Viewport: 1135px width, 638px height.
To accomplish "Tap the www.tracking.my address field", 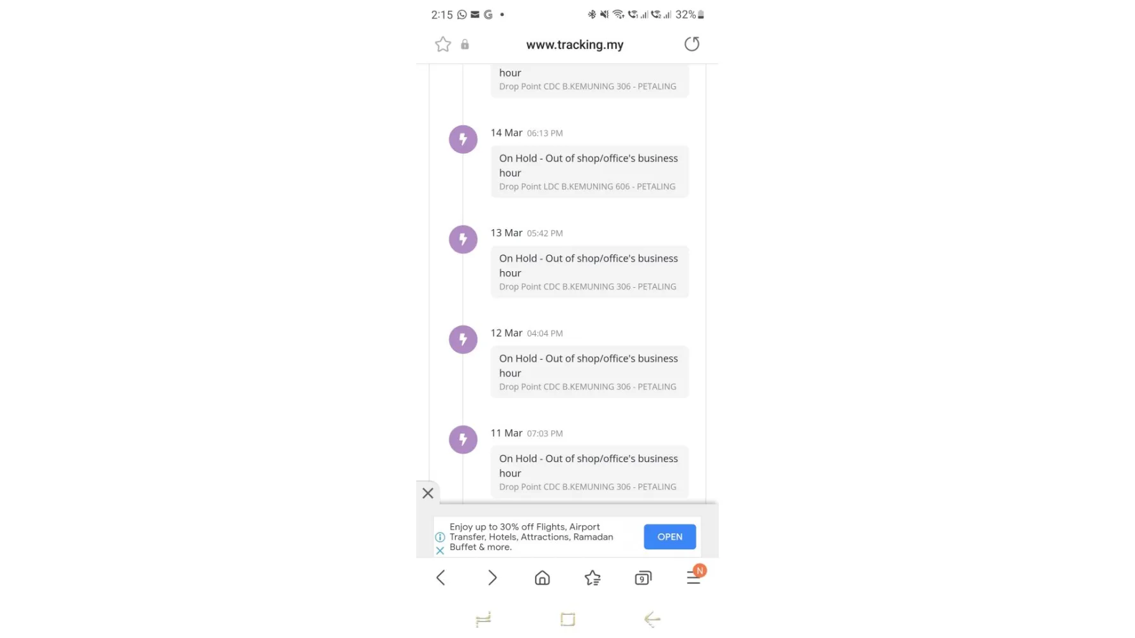I will [x=575, y=45].
